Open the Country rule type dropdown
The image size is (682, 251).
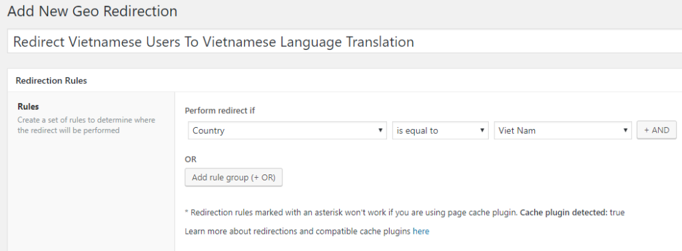coord(287,130)
